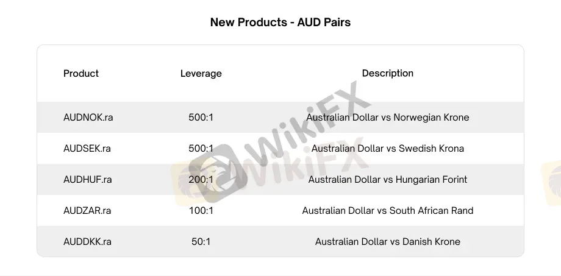Select the Leverage column header
This screenshot has width=561, height=276.
[201, 74]
